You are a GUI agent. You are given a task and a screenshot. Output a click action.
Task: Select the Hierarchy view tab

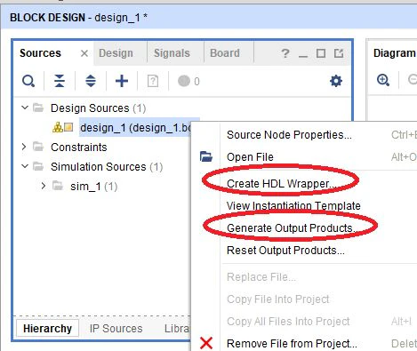coord(47,328)
